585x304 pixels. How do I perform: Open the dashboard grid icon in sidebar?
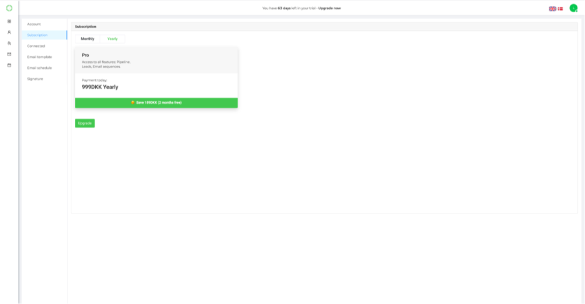click(9, 22)
